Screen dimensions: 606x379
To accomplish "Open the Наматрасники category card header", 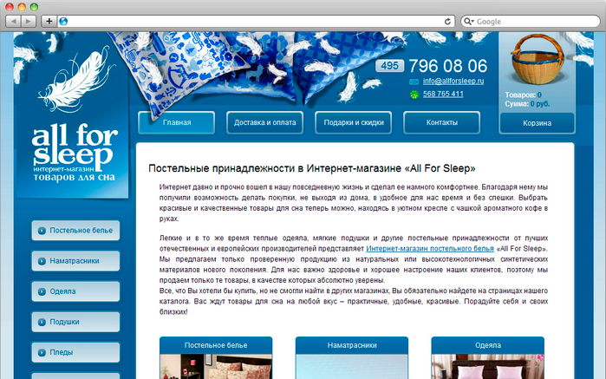I will tap(352, 345).
